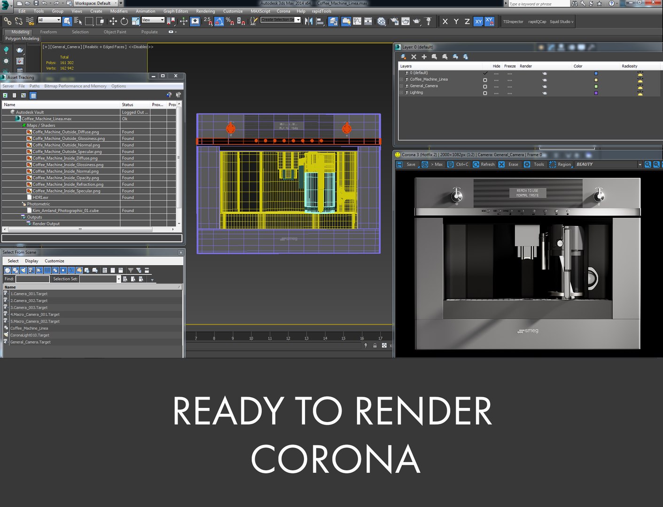Toggle the Percent Snap icon
The height and width of the screenshot is (507, 663).
point(230,21)
